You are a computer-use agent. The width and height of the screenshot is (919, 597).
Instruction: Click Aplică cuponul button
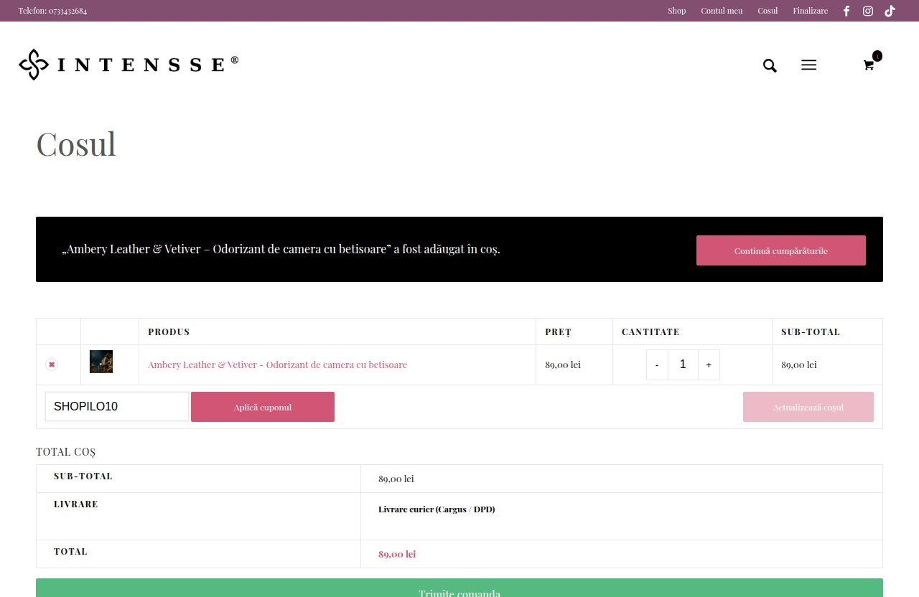[x=263, y=407]
